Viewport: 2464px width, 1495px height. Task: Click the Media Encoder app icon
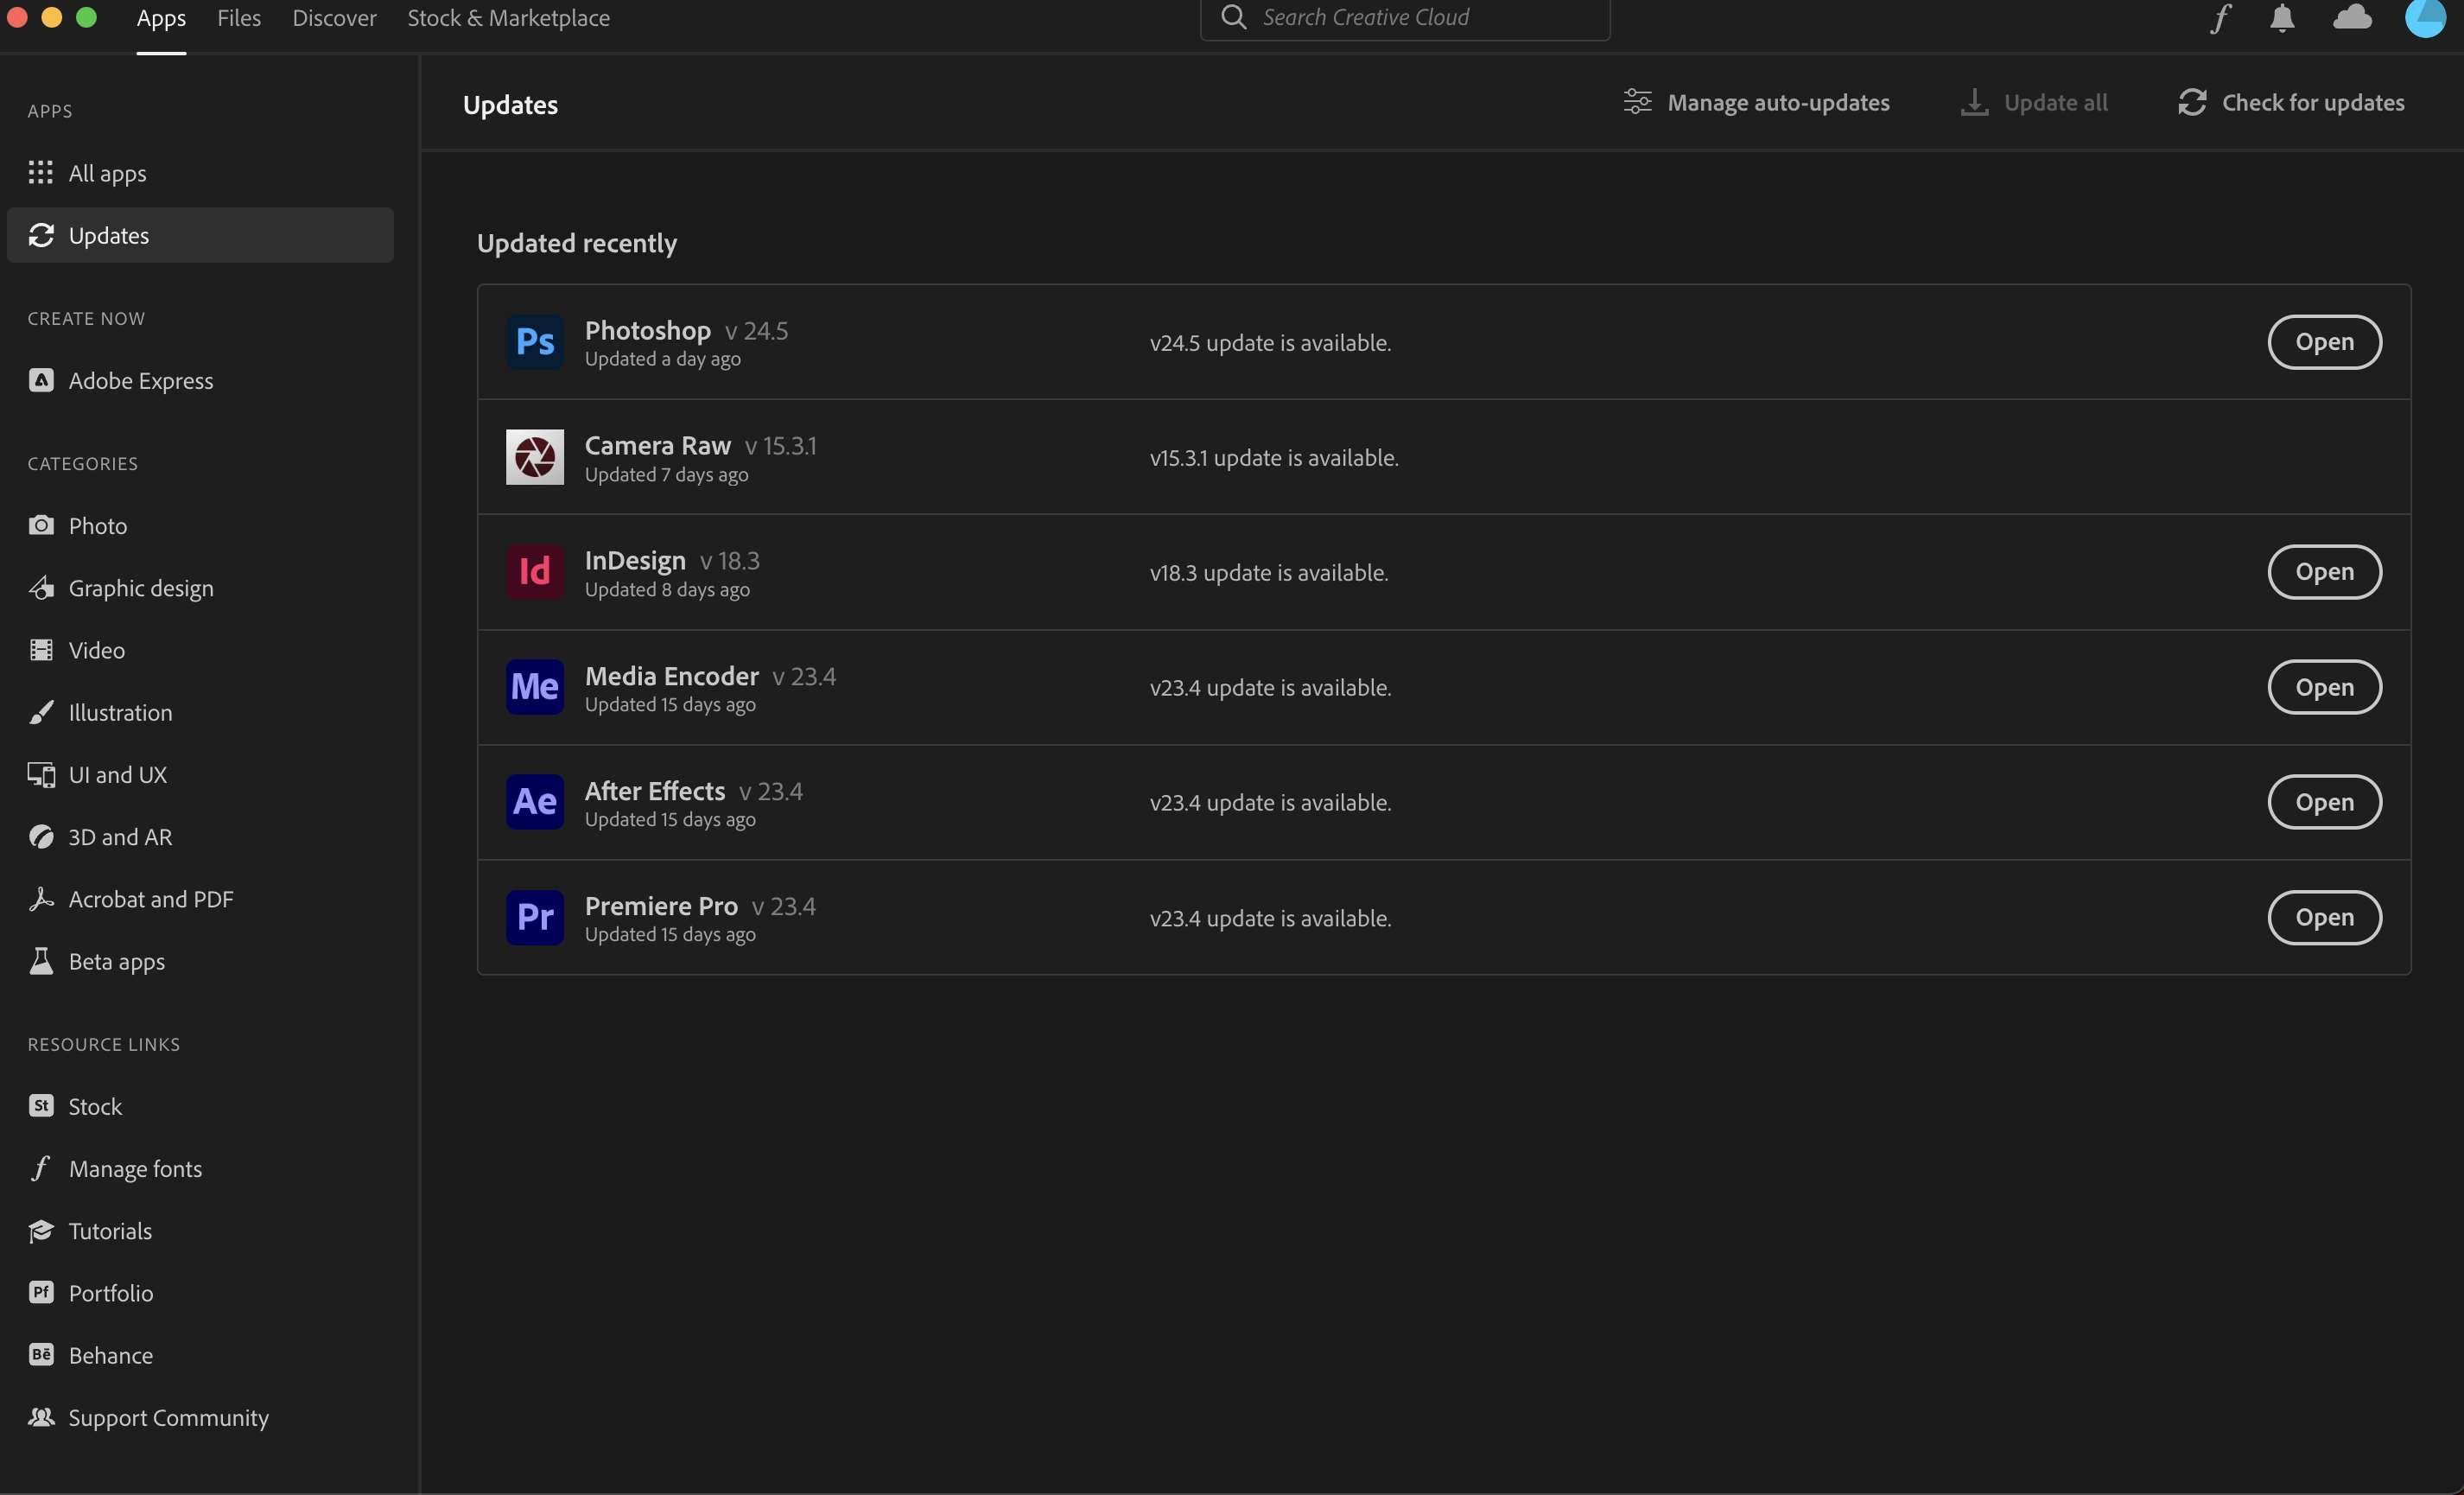(x=535, y=687)
